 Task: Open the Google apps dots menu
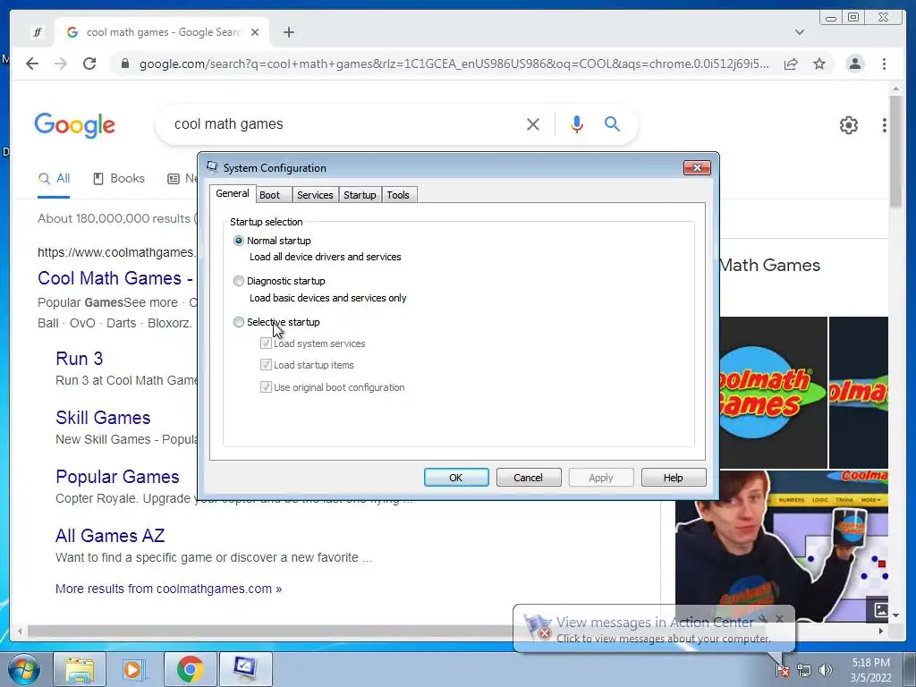(x=885, y=125)
